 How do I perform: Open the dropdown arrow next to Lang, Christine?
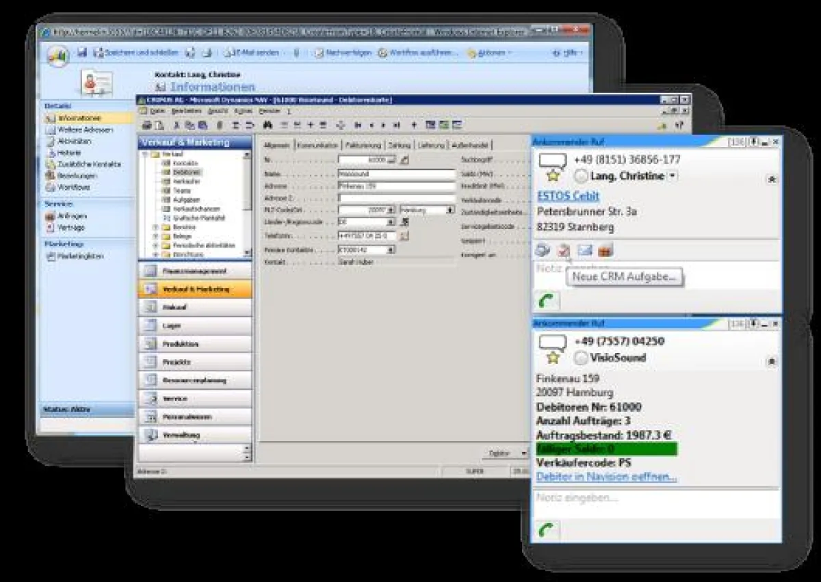673,176
